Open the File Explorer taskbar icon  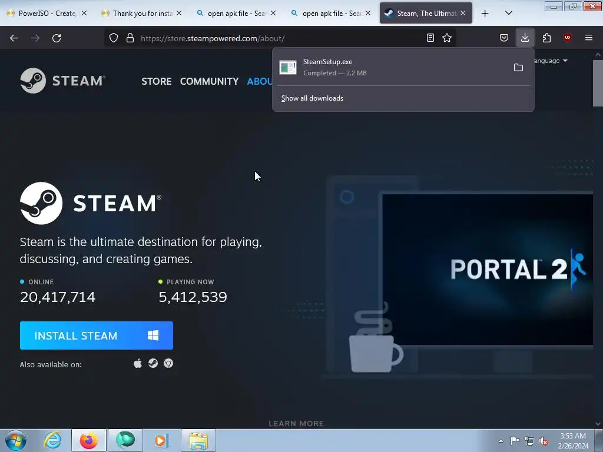tap(198, 440)
